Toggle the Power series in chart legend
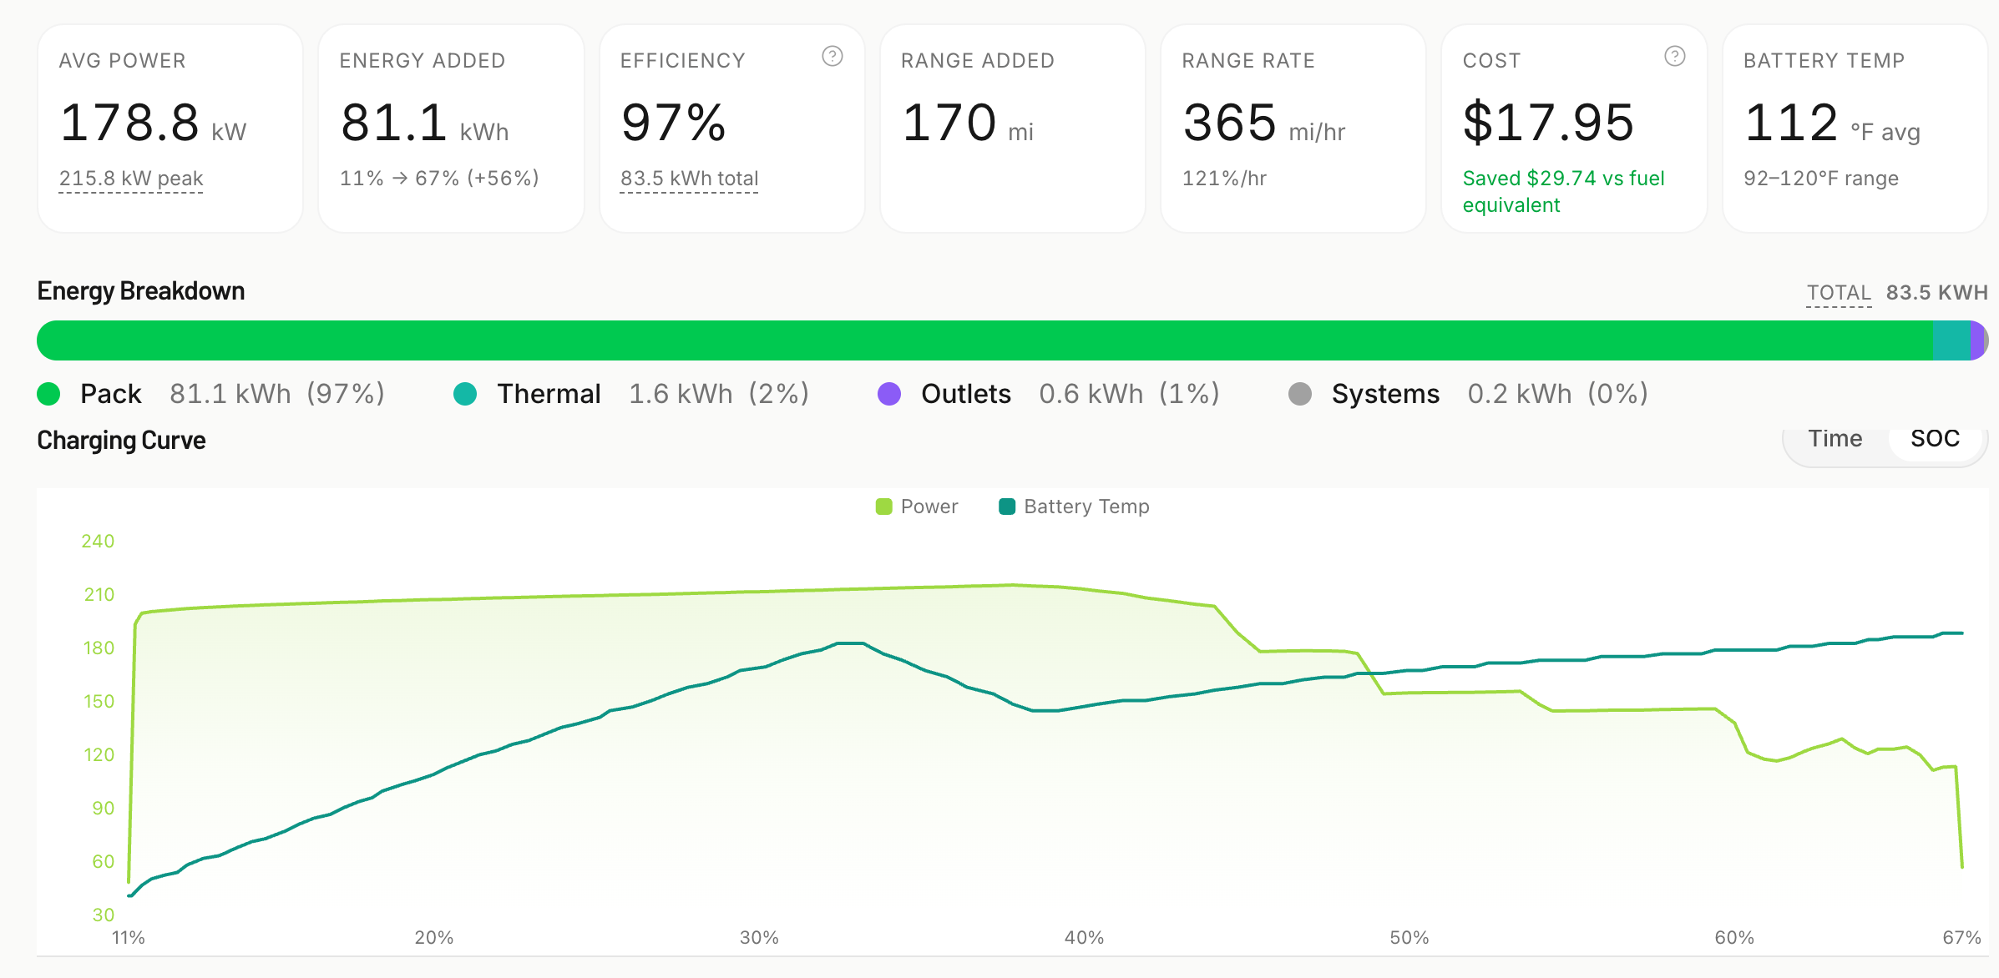 pos(916,507)
